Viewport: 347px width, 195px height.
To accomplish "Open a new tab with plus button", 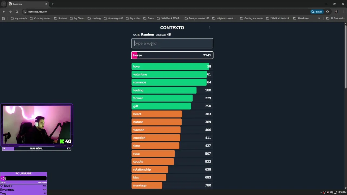I will pyautogui.click(x=53, y=4).
